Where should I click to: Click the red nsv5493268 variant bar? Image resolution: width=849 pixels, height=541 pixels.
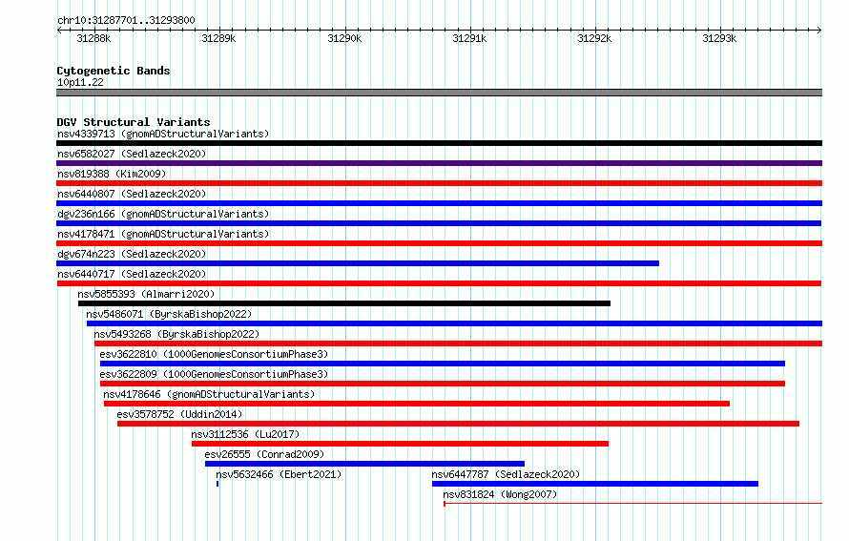[x=458, y=343]
